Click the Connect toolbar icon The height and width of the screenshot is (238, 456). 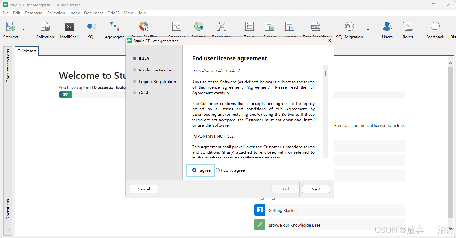(x=11, y=26)
